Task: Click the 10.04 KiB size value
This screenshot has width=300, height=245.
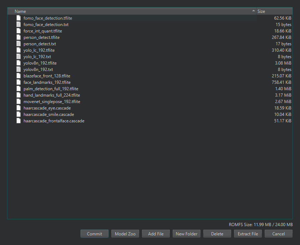Action: (283, 114)
